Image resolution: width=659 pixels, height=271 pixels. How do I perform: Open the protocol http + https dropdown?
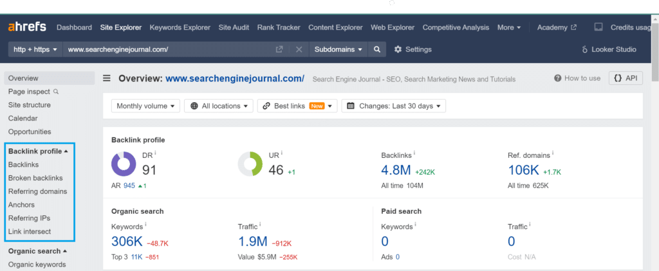pos(35,49)
